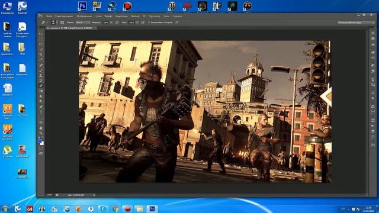Screen dimensions: 379x213
Task: Toggle pressure for opacity button
Action: pyautogui.click(x=117, y=22)
